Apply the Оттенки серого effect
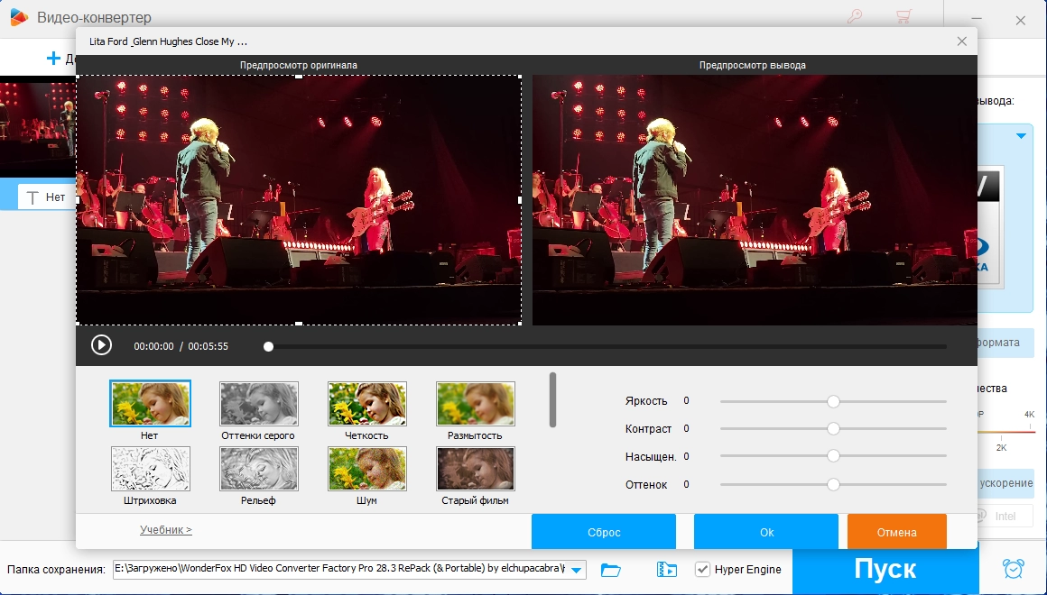 [x=259, y=404]
